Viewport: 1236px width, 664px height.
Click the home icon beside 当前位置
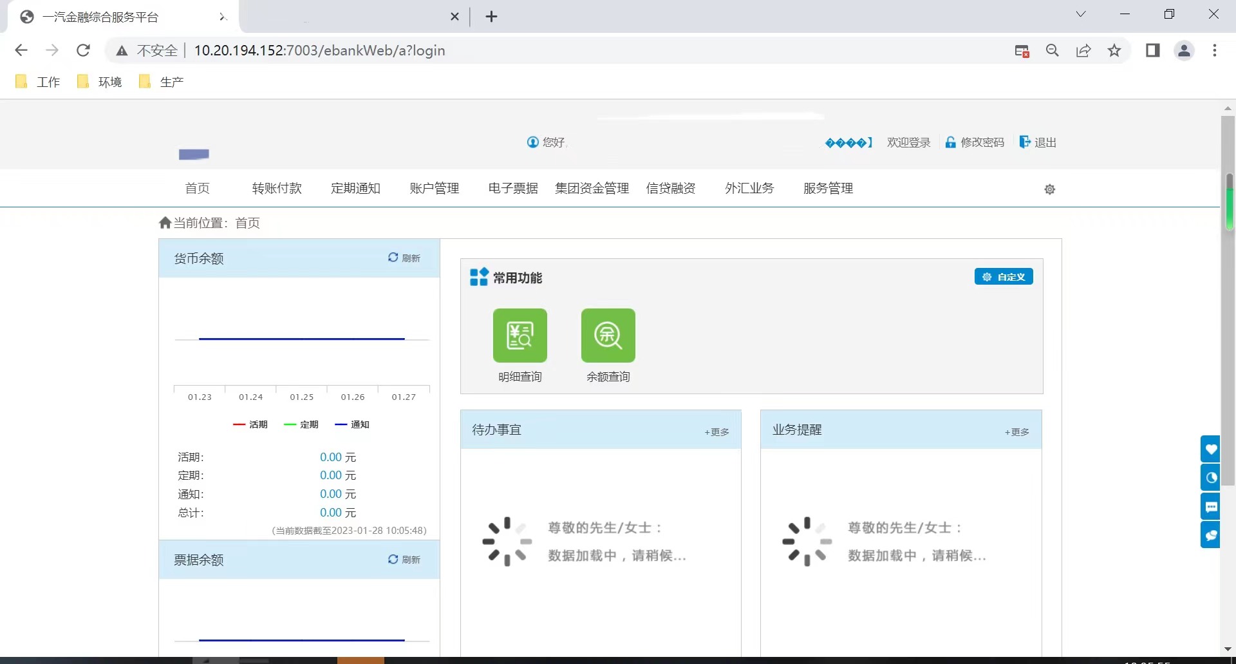click(165, 223)
